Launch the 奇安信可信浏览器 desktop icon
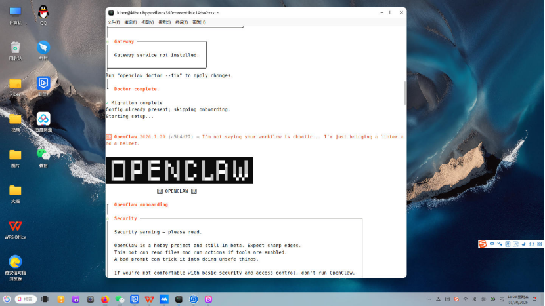The width and height of the screenshot is (545, 306). (x=15, y=268)
